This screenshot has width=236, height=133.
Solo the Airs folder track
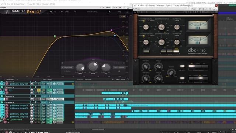[x=39, y=90]
